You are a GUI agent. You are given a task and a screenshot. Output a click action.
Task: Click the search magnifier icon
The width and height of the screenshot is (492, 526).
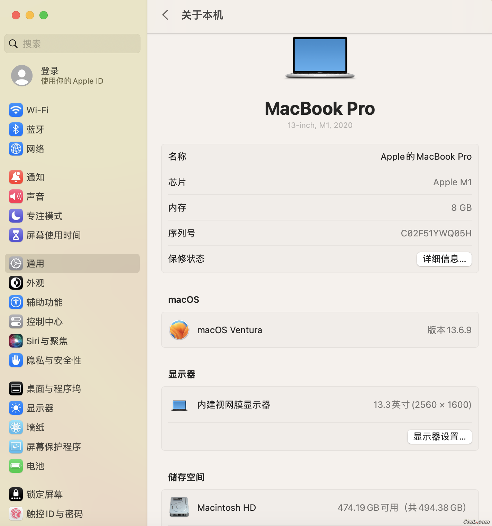coord(13,44)
